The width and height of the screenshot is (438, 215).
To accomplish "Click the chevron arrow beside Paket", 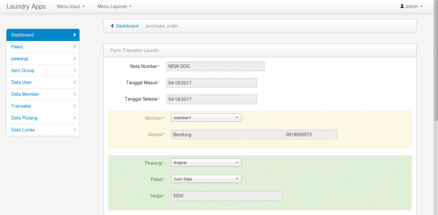I will pos(74,47).
